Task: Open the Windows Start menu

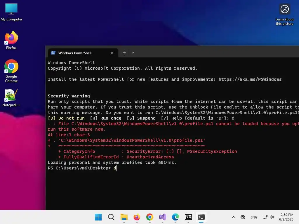Action: (98, 217)
